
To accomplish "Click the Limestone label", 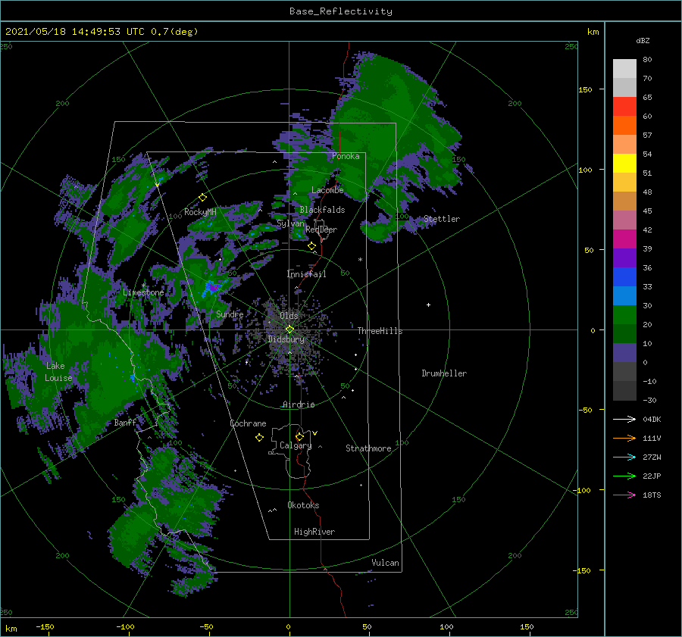I will tap(143, 292).
